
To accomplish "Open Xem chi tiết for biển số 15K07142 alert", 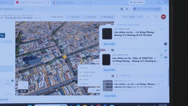I will click(x=109, y=70).
